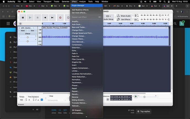
Task: Choose Amplify... effect
Action: click(x=86, y=22)
